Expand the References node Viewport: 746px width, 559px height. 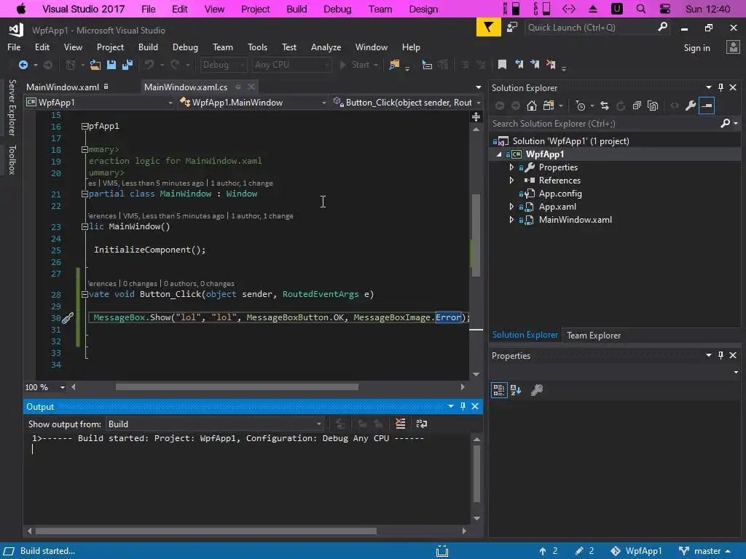[x=511, y=181]
